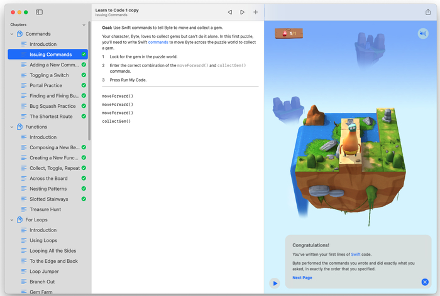The image size is (440, 296).
Task: Click page icon beside Bug Squash Practice
Action: click(x=24, y=106)
